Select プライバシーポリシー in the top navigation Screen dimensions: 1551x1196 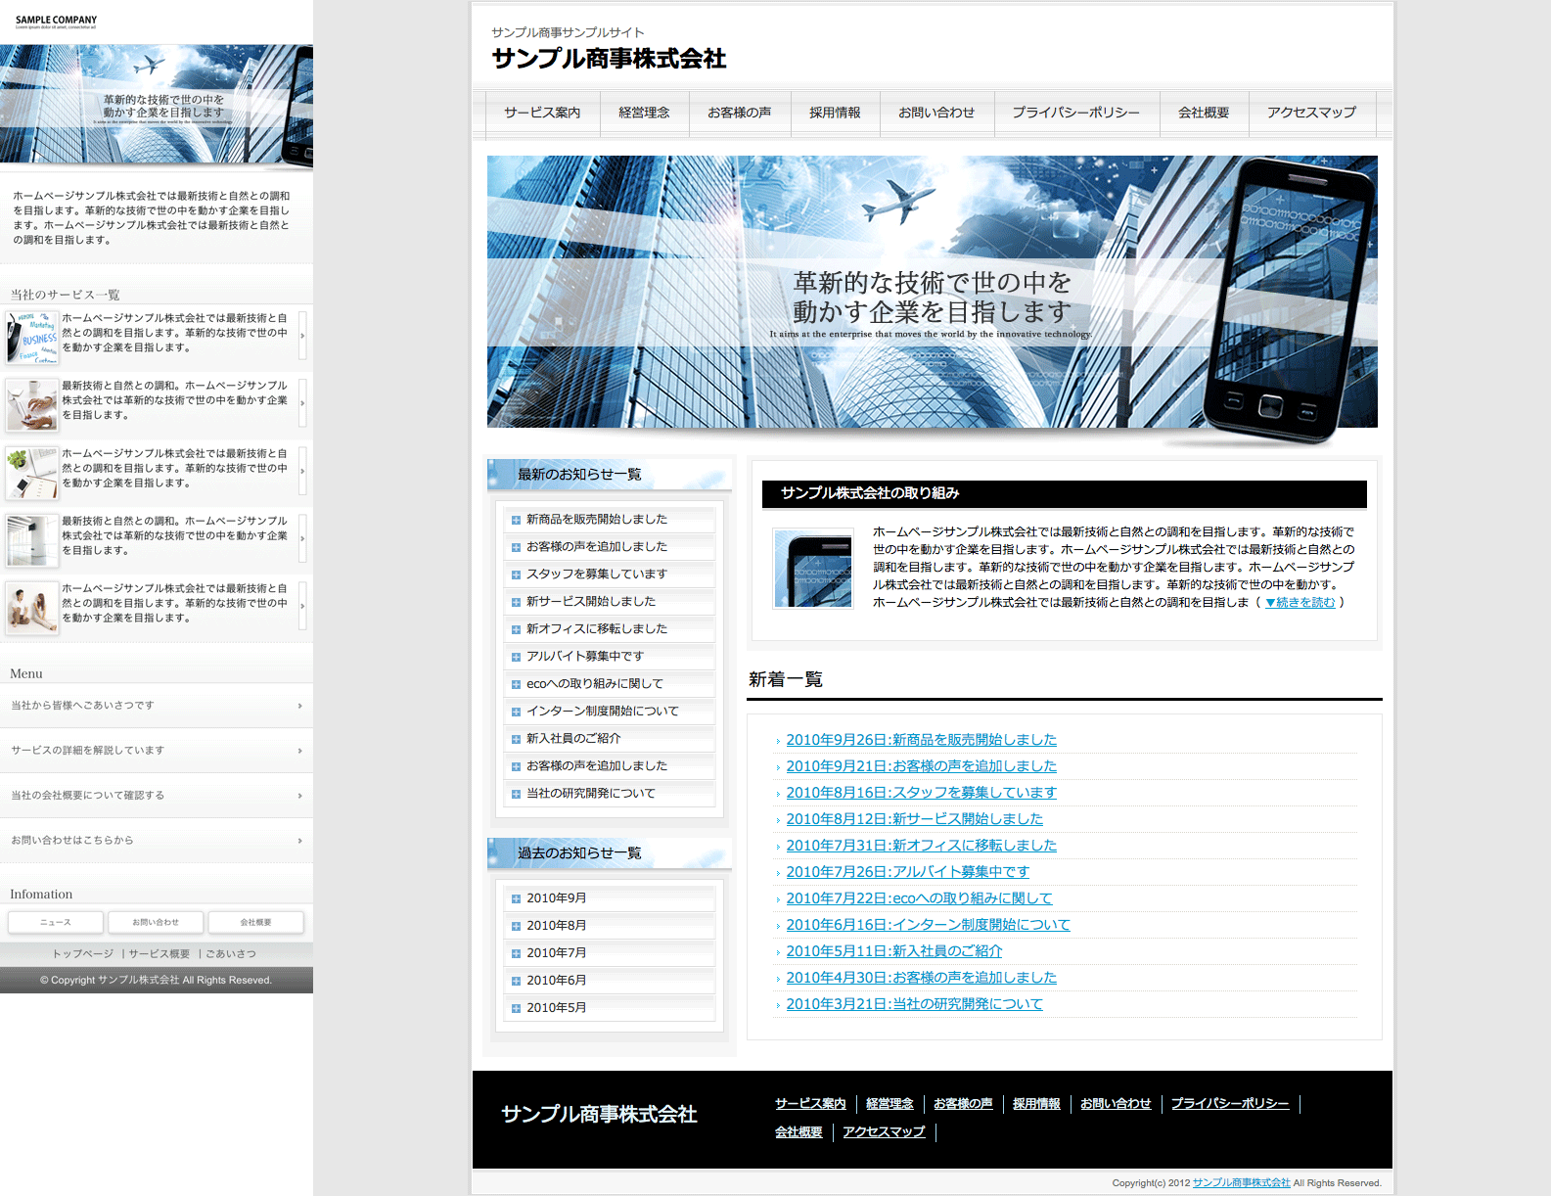tap(1075, 113)
